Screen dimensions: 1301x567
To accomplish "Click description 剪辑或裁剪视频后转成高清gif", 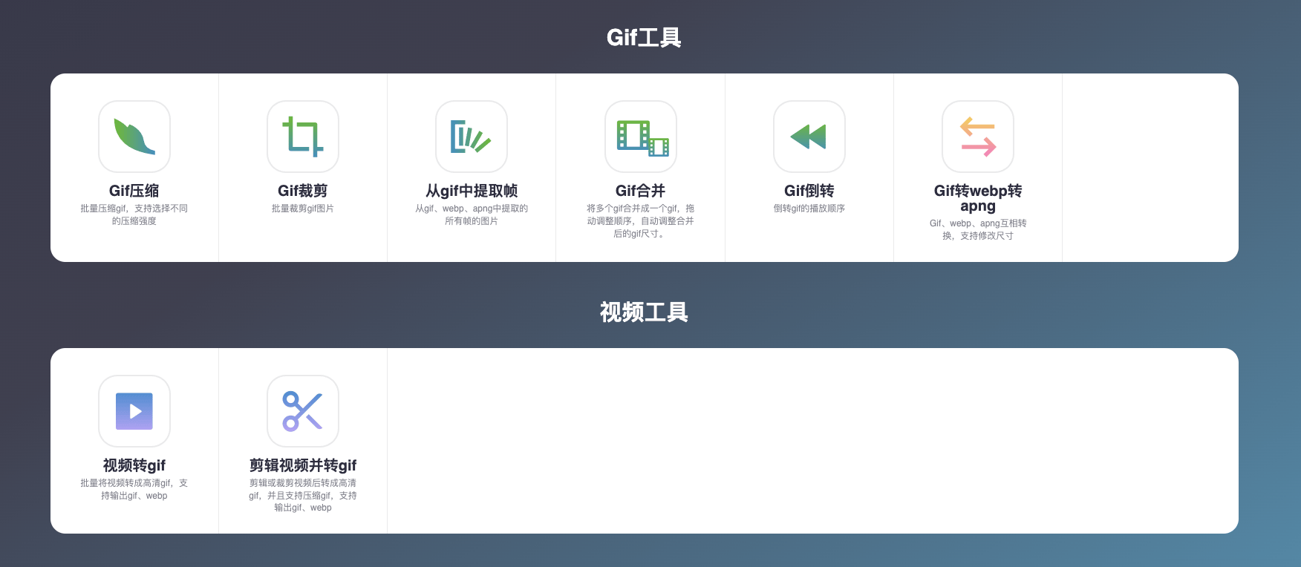I will coord(303,495).
